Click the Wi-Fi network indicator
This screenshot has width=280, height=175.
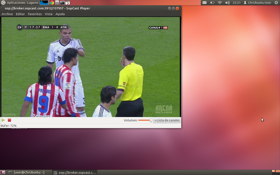click(x=220, y=2)
